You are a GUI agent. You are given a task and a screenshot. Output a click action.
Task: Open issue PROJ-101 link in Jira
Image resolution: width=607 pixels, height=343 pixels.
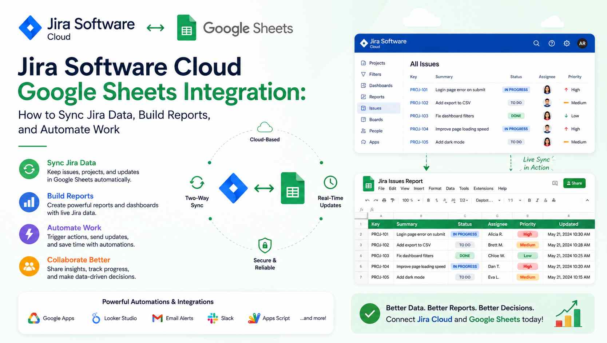(x=419, y=90)
